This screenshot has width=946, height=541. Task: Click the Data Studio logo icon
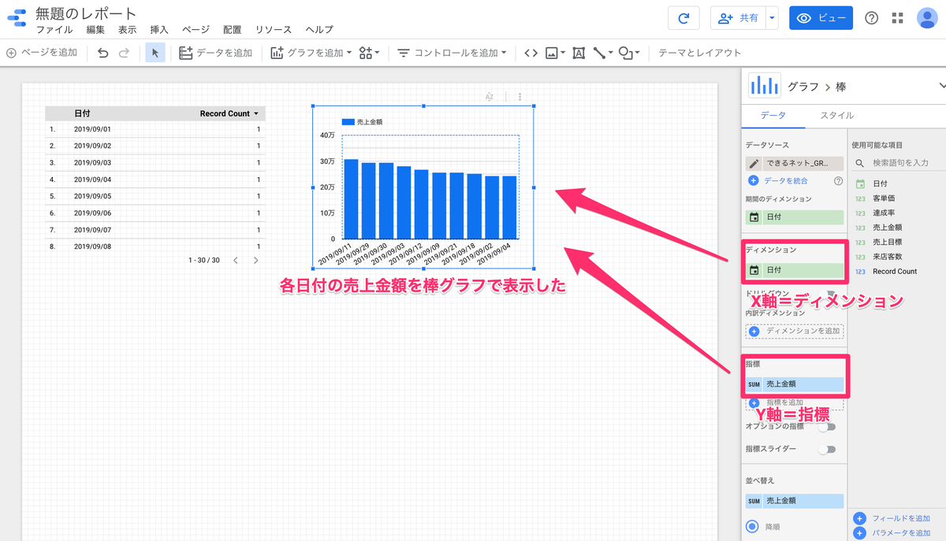point(16,18)
